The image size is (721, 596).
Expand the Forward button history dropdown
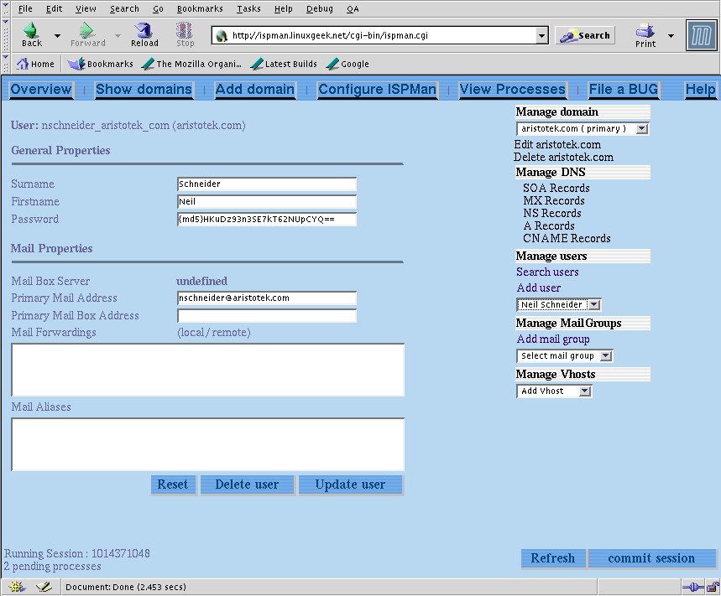coord(118,35)
